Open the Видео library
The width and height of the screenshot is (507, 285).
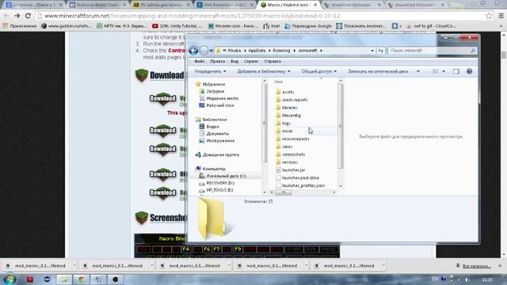click(x=212, y=127)
